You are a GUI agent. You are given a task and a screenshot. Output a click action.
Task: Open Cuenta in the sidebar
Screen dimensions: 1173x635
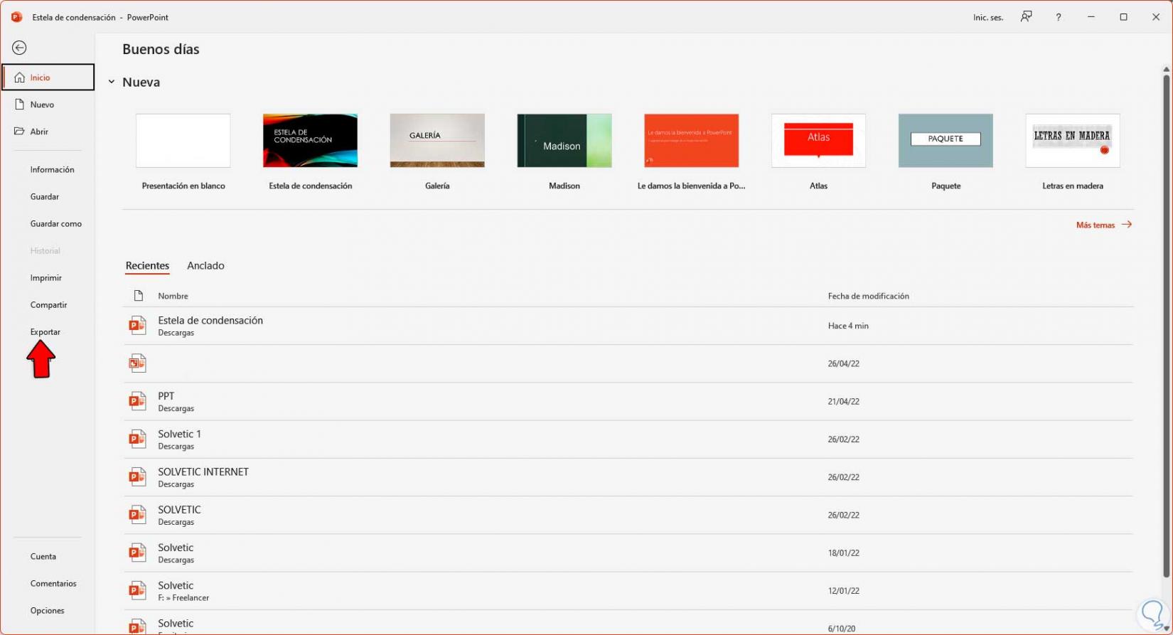point(43,557)
